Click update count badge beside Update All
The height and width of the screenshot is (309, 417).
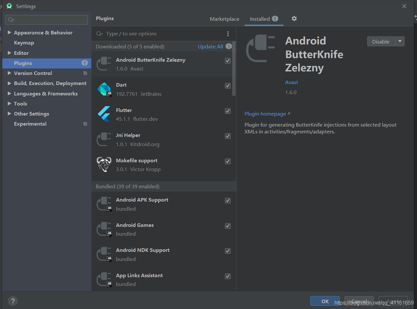click(x=229, y=46)
